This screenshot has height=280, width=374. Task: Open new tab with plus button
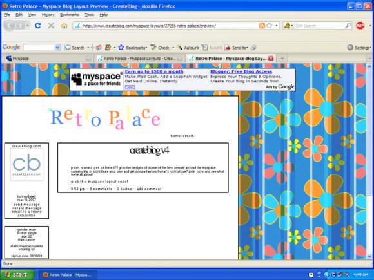pyautogui.click(x=282, y=59)
